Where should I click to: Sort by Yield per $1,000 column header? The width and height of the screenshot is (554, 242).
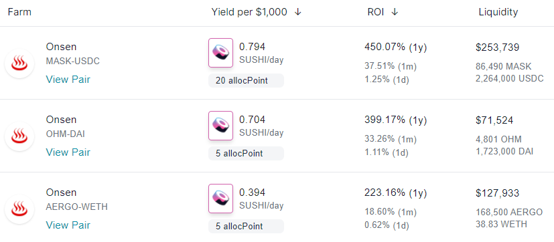point(249,12)
